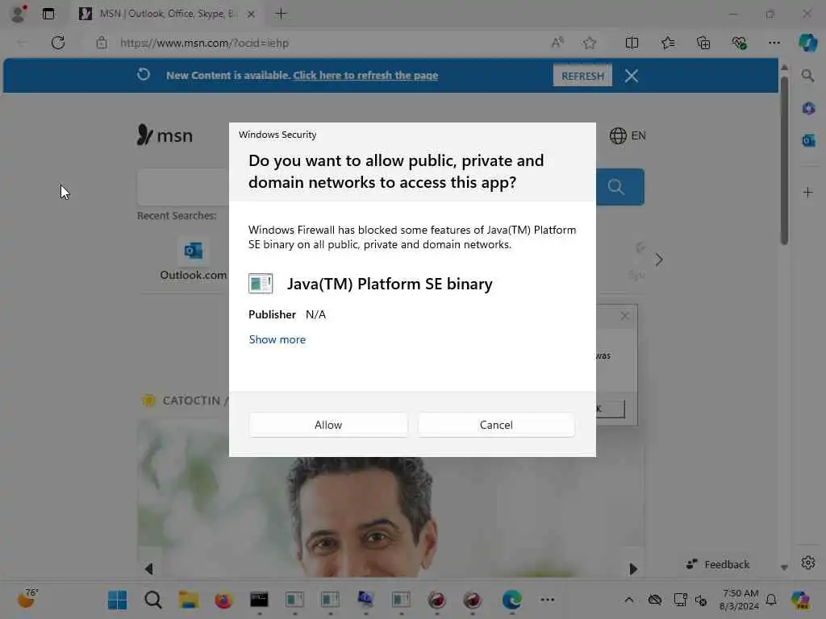This screenshot has height=619, width=826.
Task: Click the sidebar plus icon to add apps
Action: coord(808,192)
